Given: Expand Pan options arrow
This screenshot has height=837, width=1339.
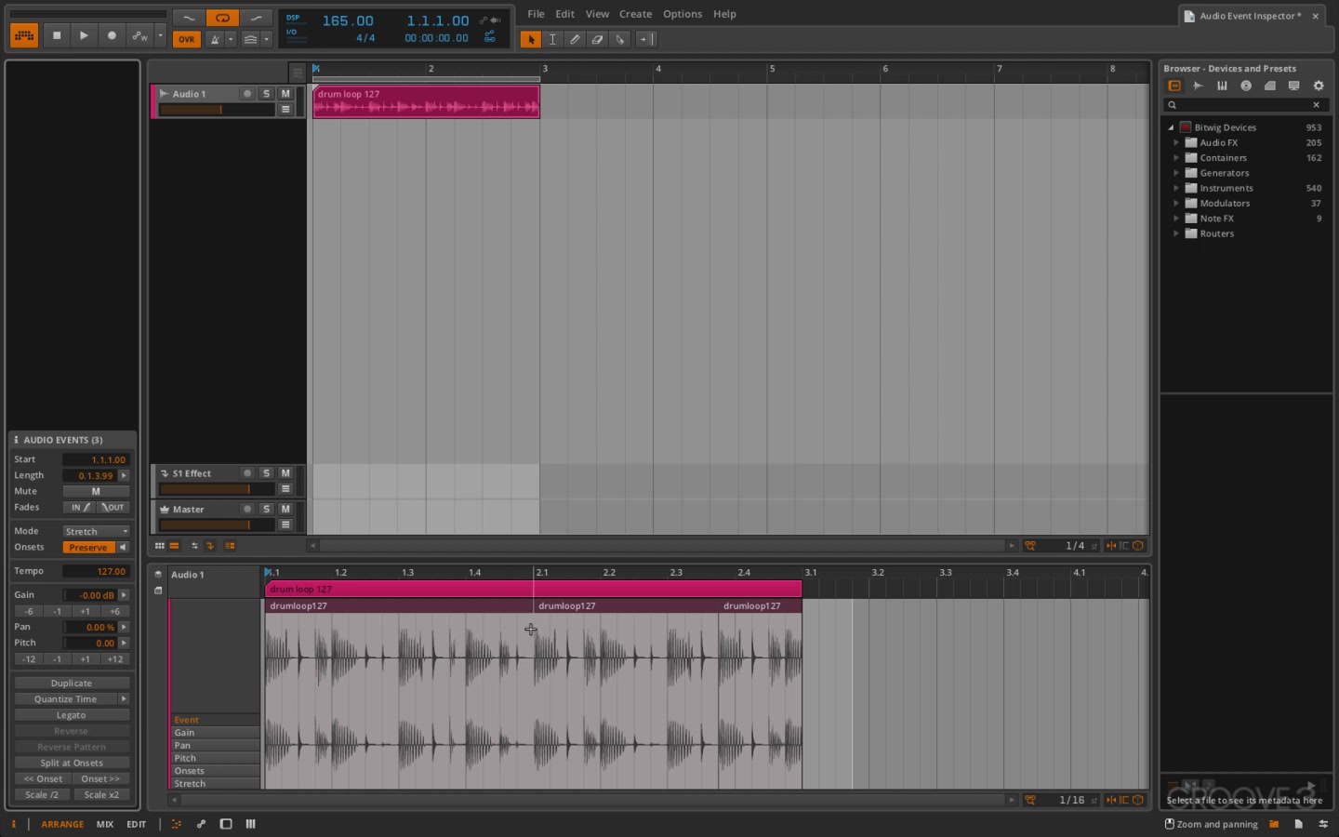Looking at the screenshot, I should [124, 628].
